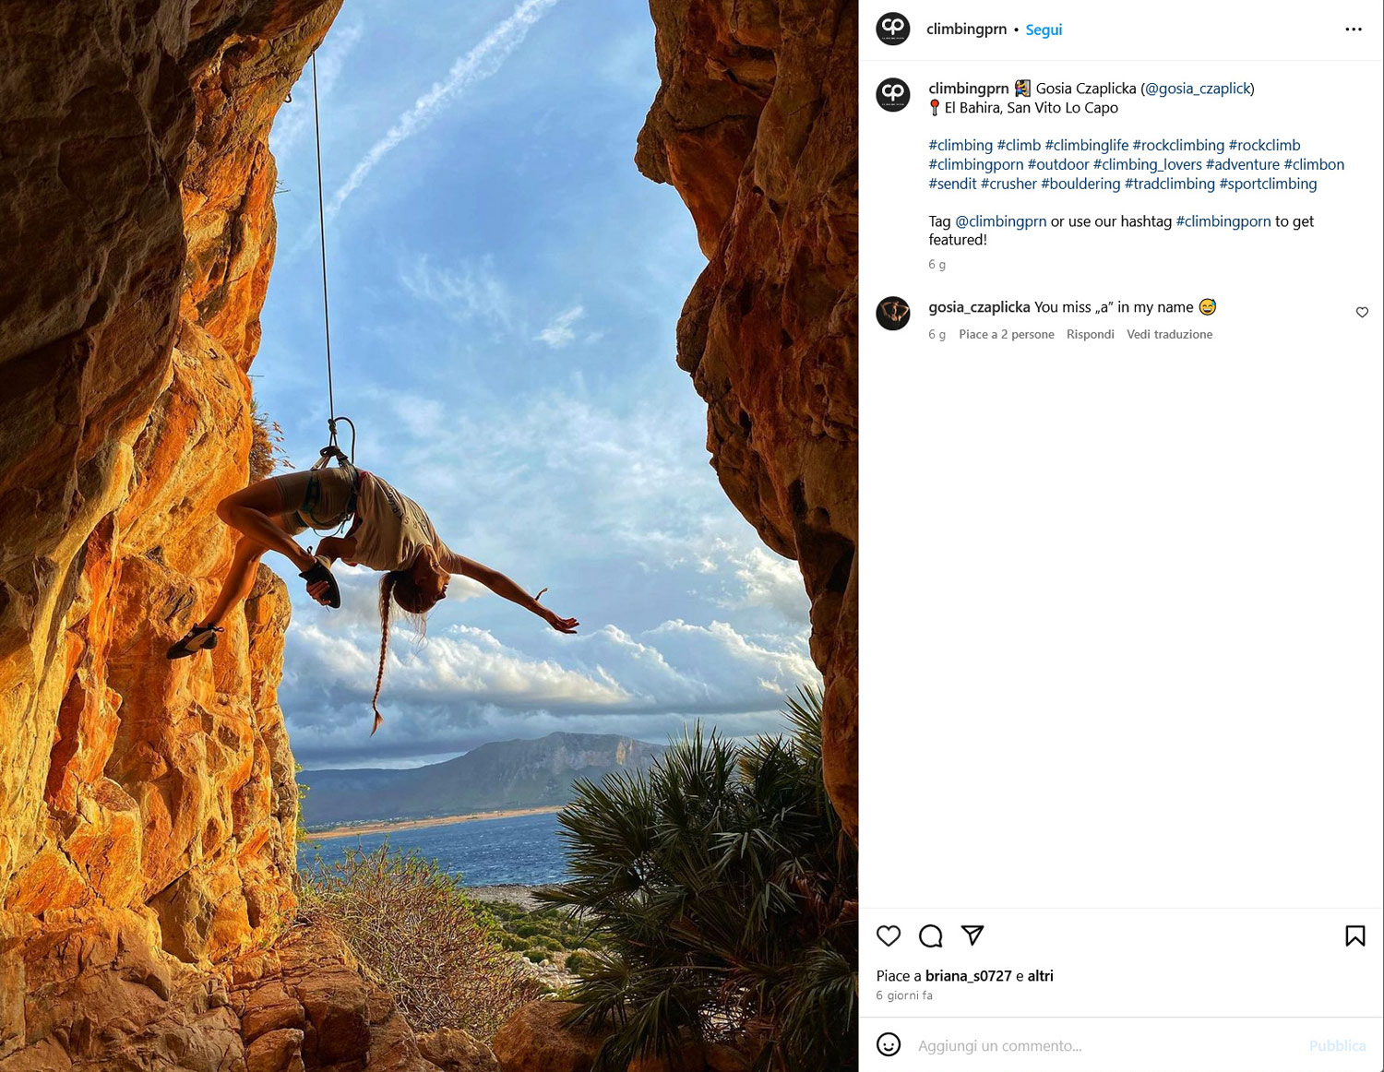Screen dimensions: 1384x1072
Task: Open the briana_s0727 liker profile
Action: (968, 976)
